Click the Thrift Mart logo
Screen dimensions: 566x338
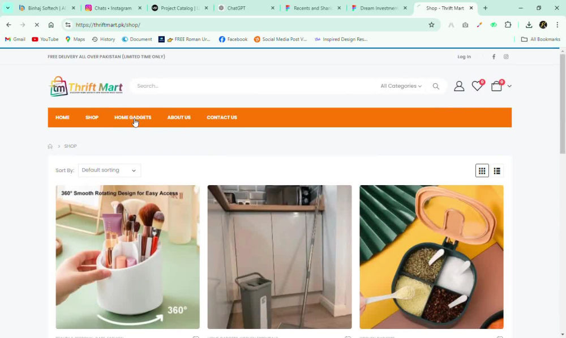85,86
